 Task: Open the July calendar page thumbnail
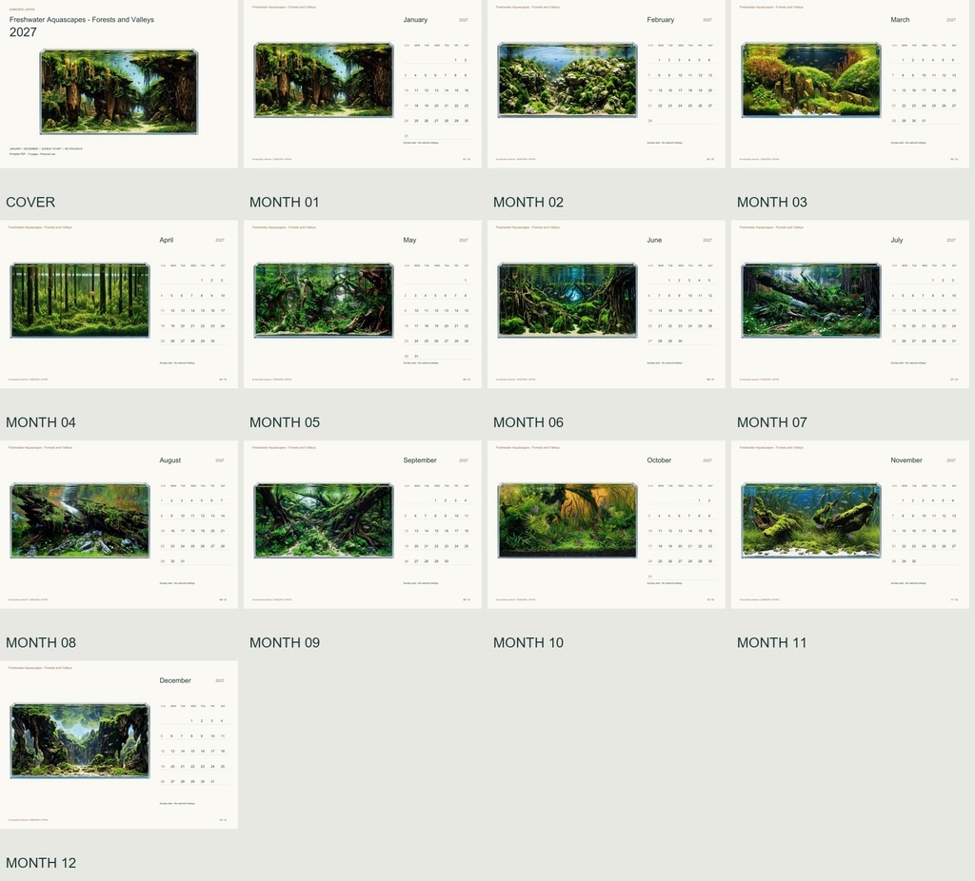850,304
